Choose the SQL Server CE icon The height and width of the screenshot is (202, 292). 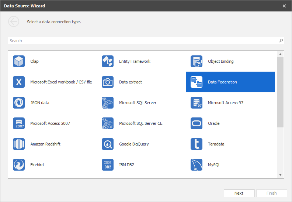[x=108, y=123]
